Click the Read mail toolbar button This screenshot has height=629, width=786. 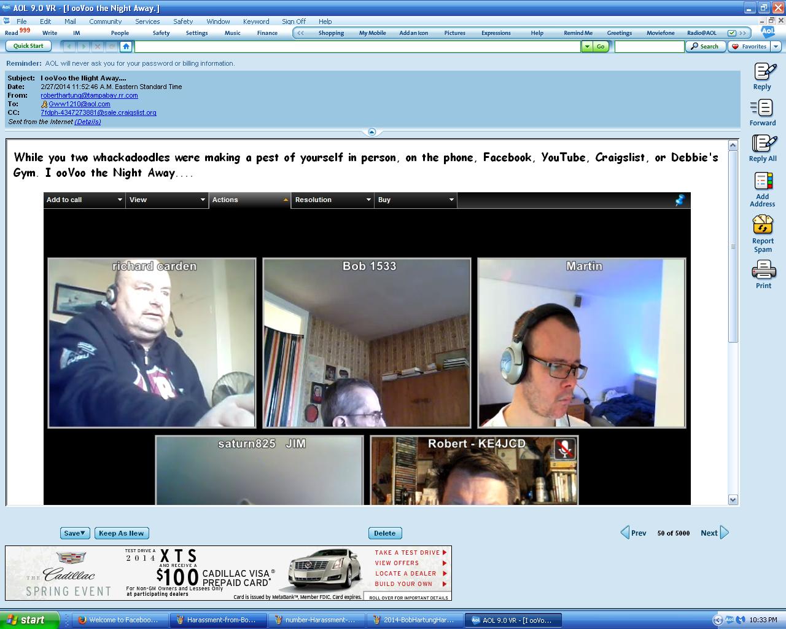pyautogui.click(x=17, y=32)
